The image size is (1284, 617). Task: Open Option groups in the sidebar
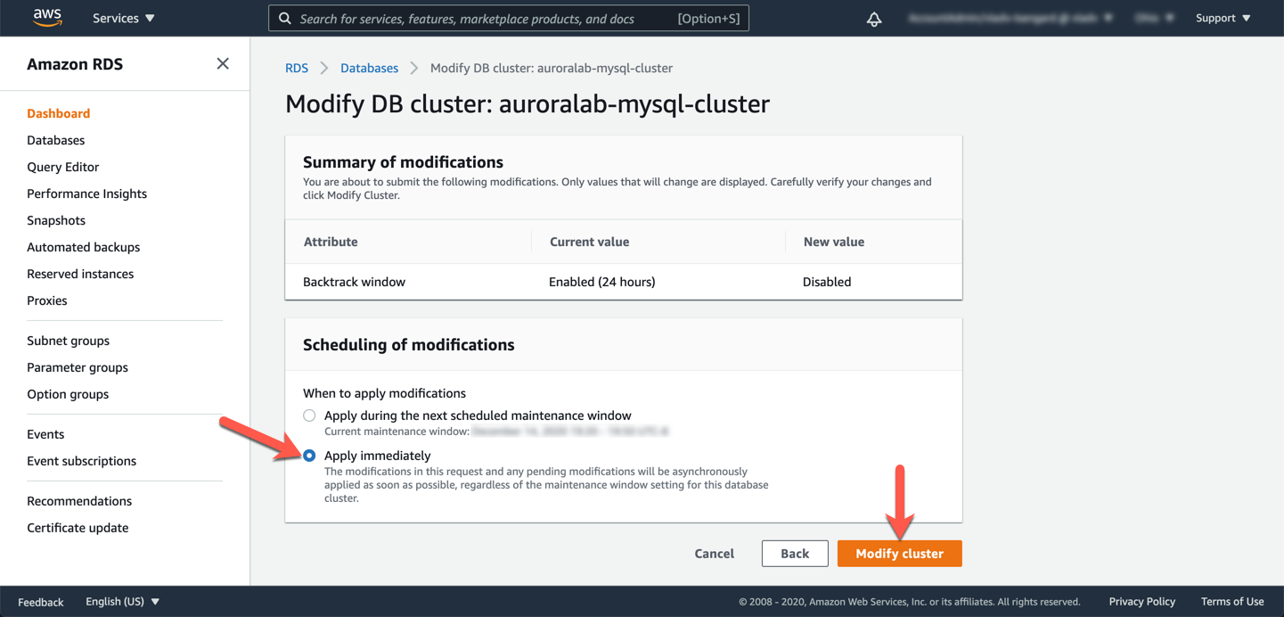click(68, 394)
